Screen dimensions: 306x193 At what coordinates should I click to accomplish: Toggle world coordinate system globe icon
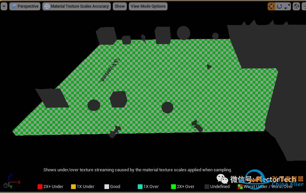(x=296, y=6)
